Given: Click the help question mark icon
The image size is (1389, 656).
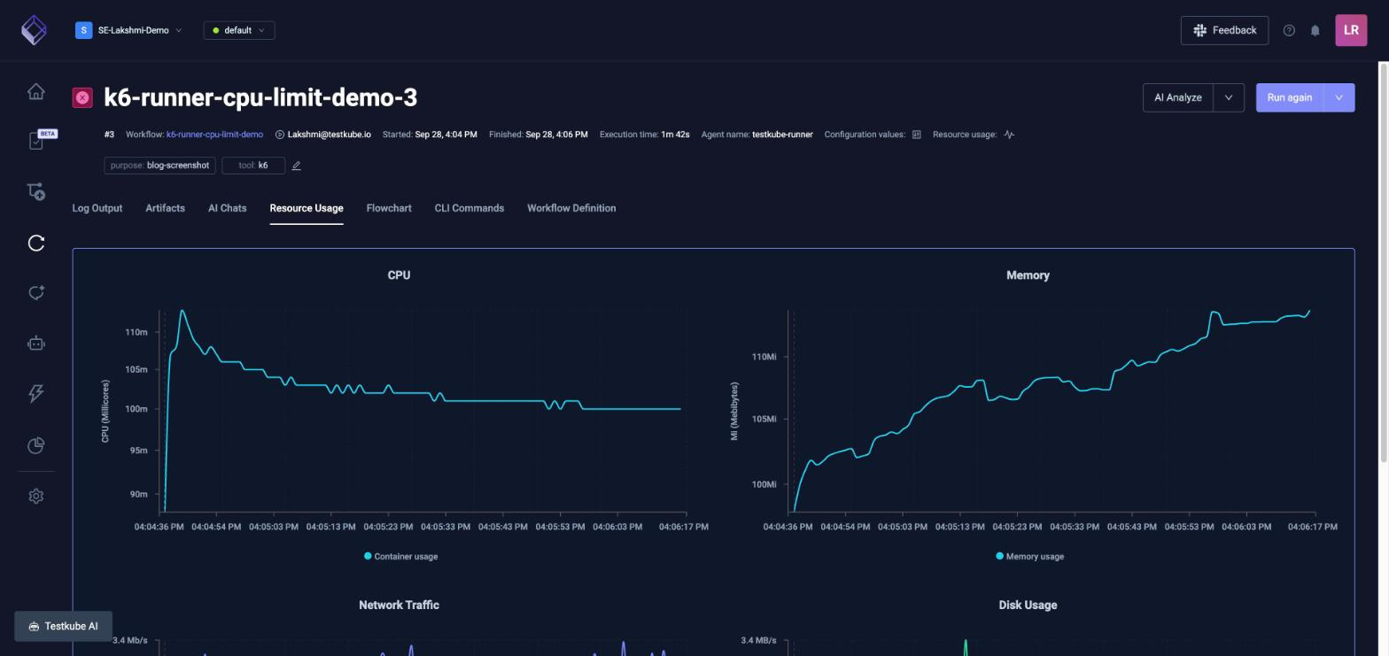Looking at the screenshot, I should (1289, 30).
